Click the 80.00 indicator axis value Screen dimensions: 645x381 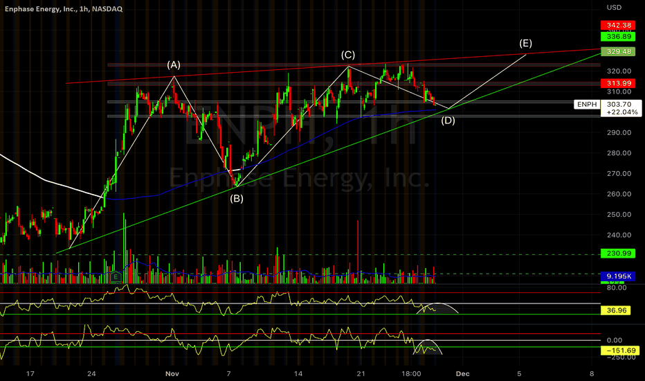pos(617,287)
